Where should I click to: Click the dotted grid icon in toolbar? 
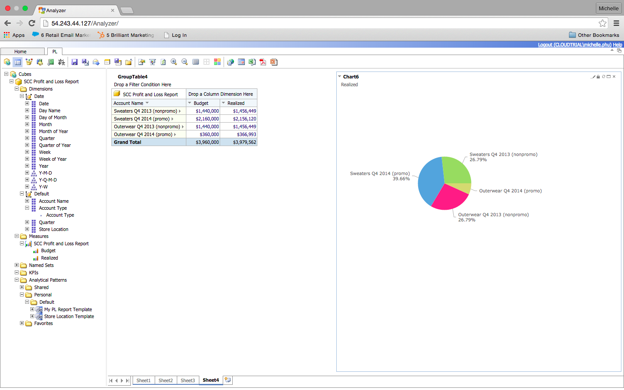(x=206, y=62)
